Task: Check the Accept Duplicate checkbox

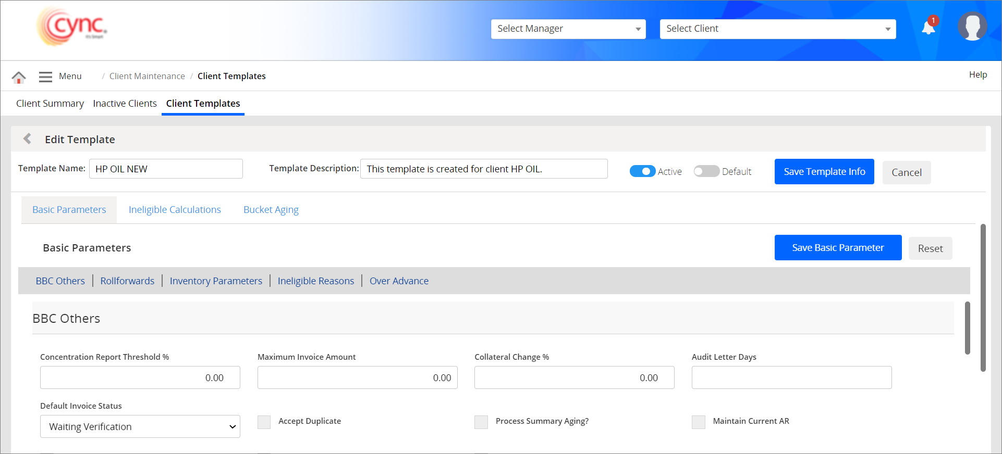Action: point(264,422)
